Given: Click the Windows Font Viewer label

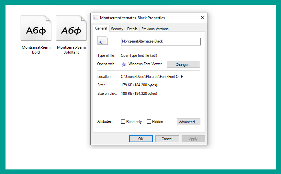Looking at the screenshot, I should click(145, 64).
